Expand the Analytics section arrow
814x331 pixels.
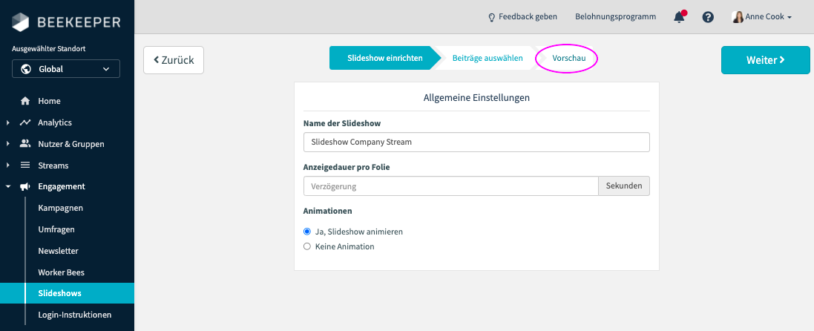pos(8,122)
